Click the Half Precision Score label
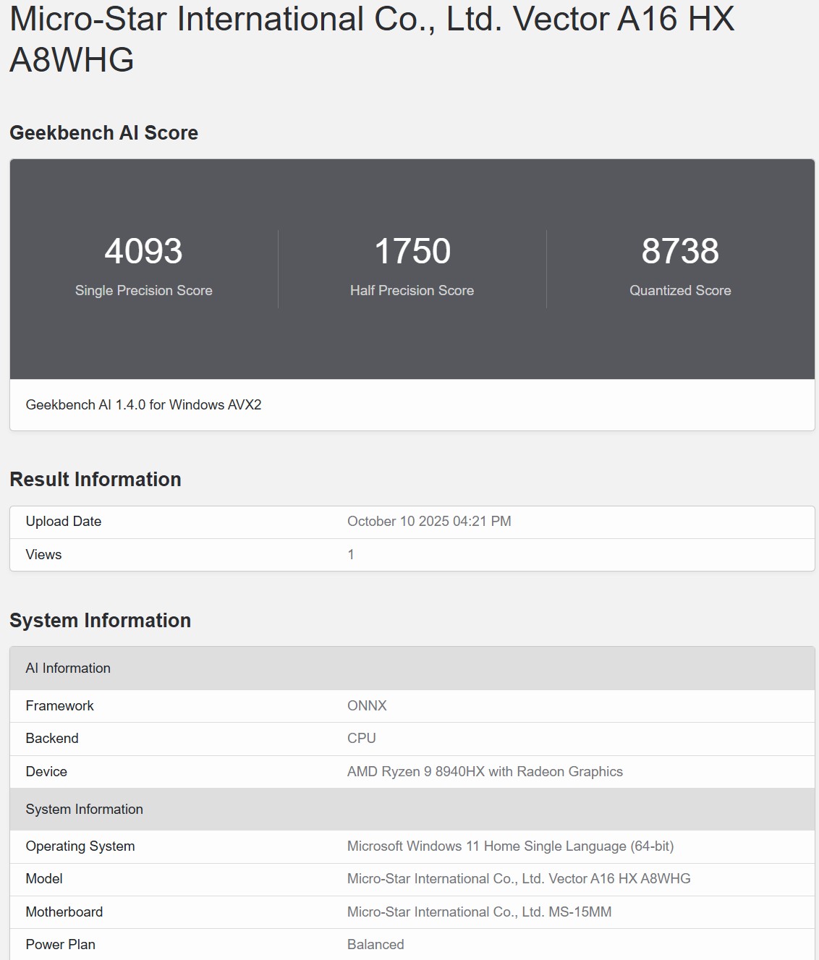 (x=412, y=290)
